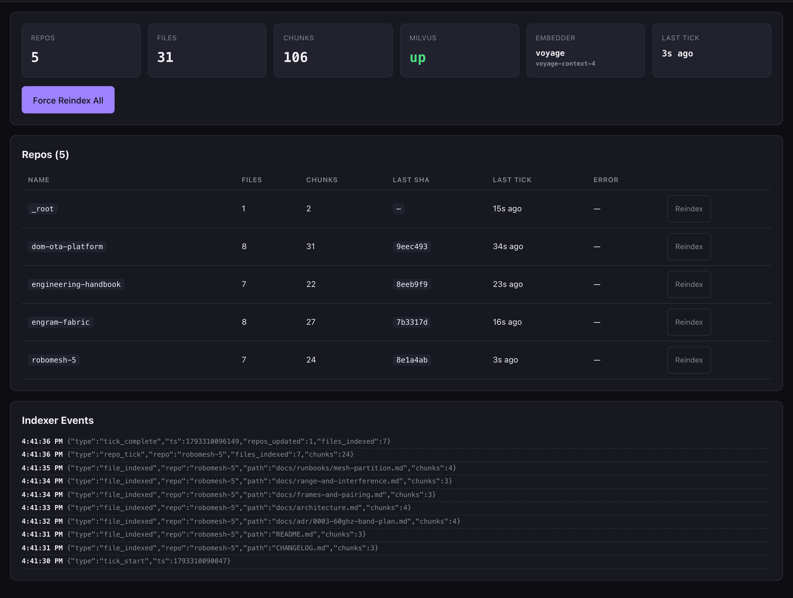Click the README.md file_indexed event
This screenshot has width=793, height=598.
coord(397,535)
